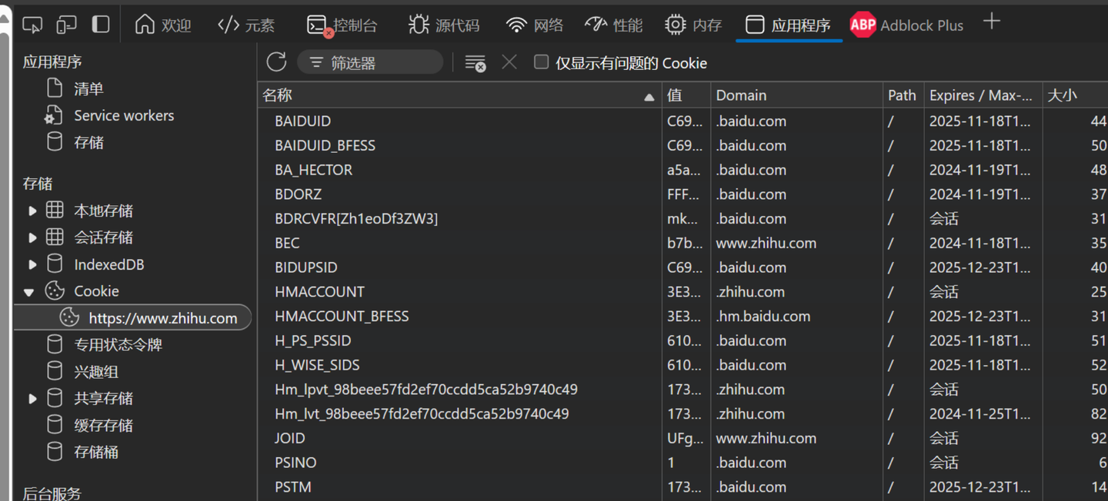
Task: Open the Adblock Plus tab
Action: [x=906, y=25]
